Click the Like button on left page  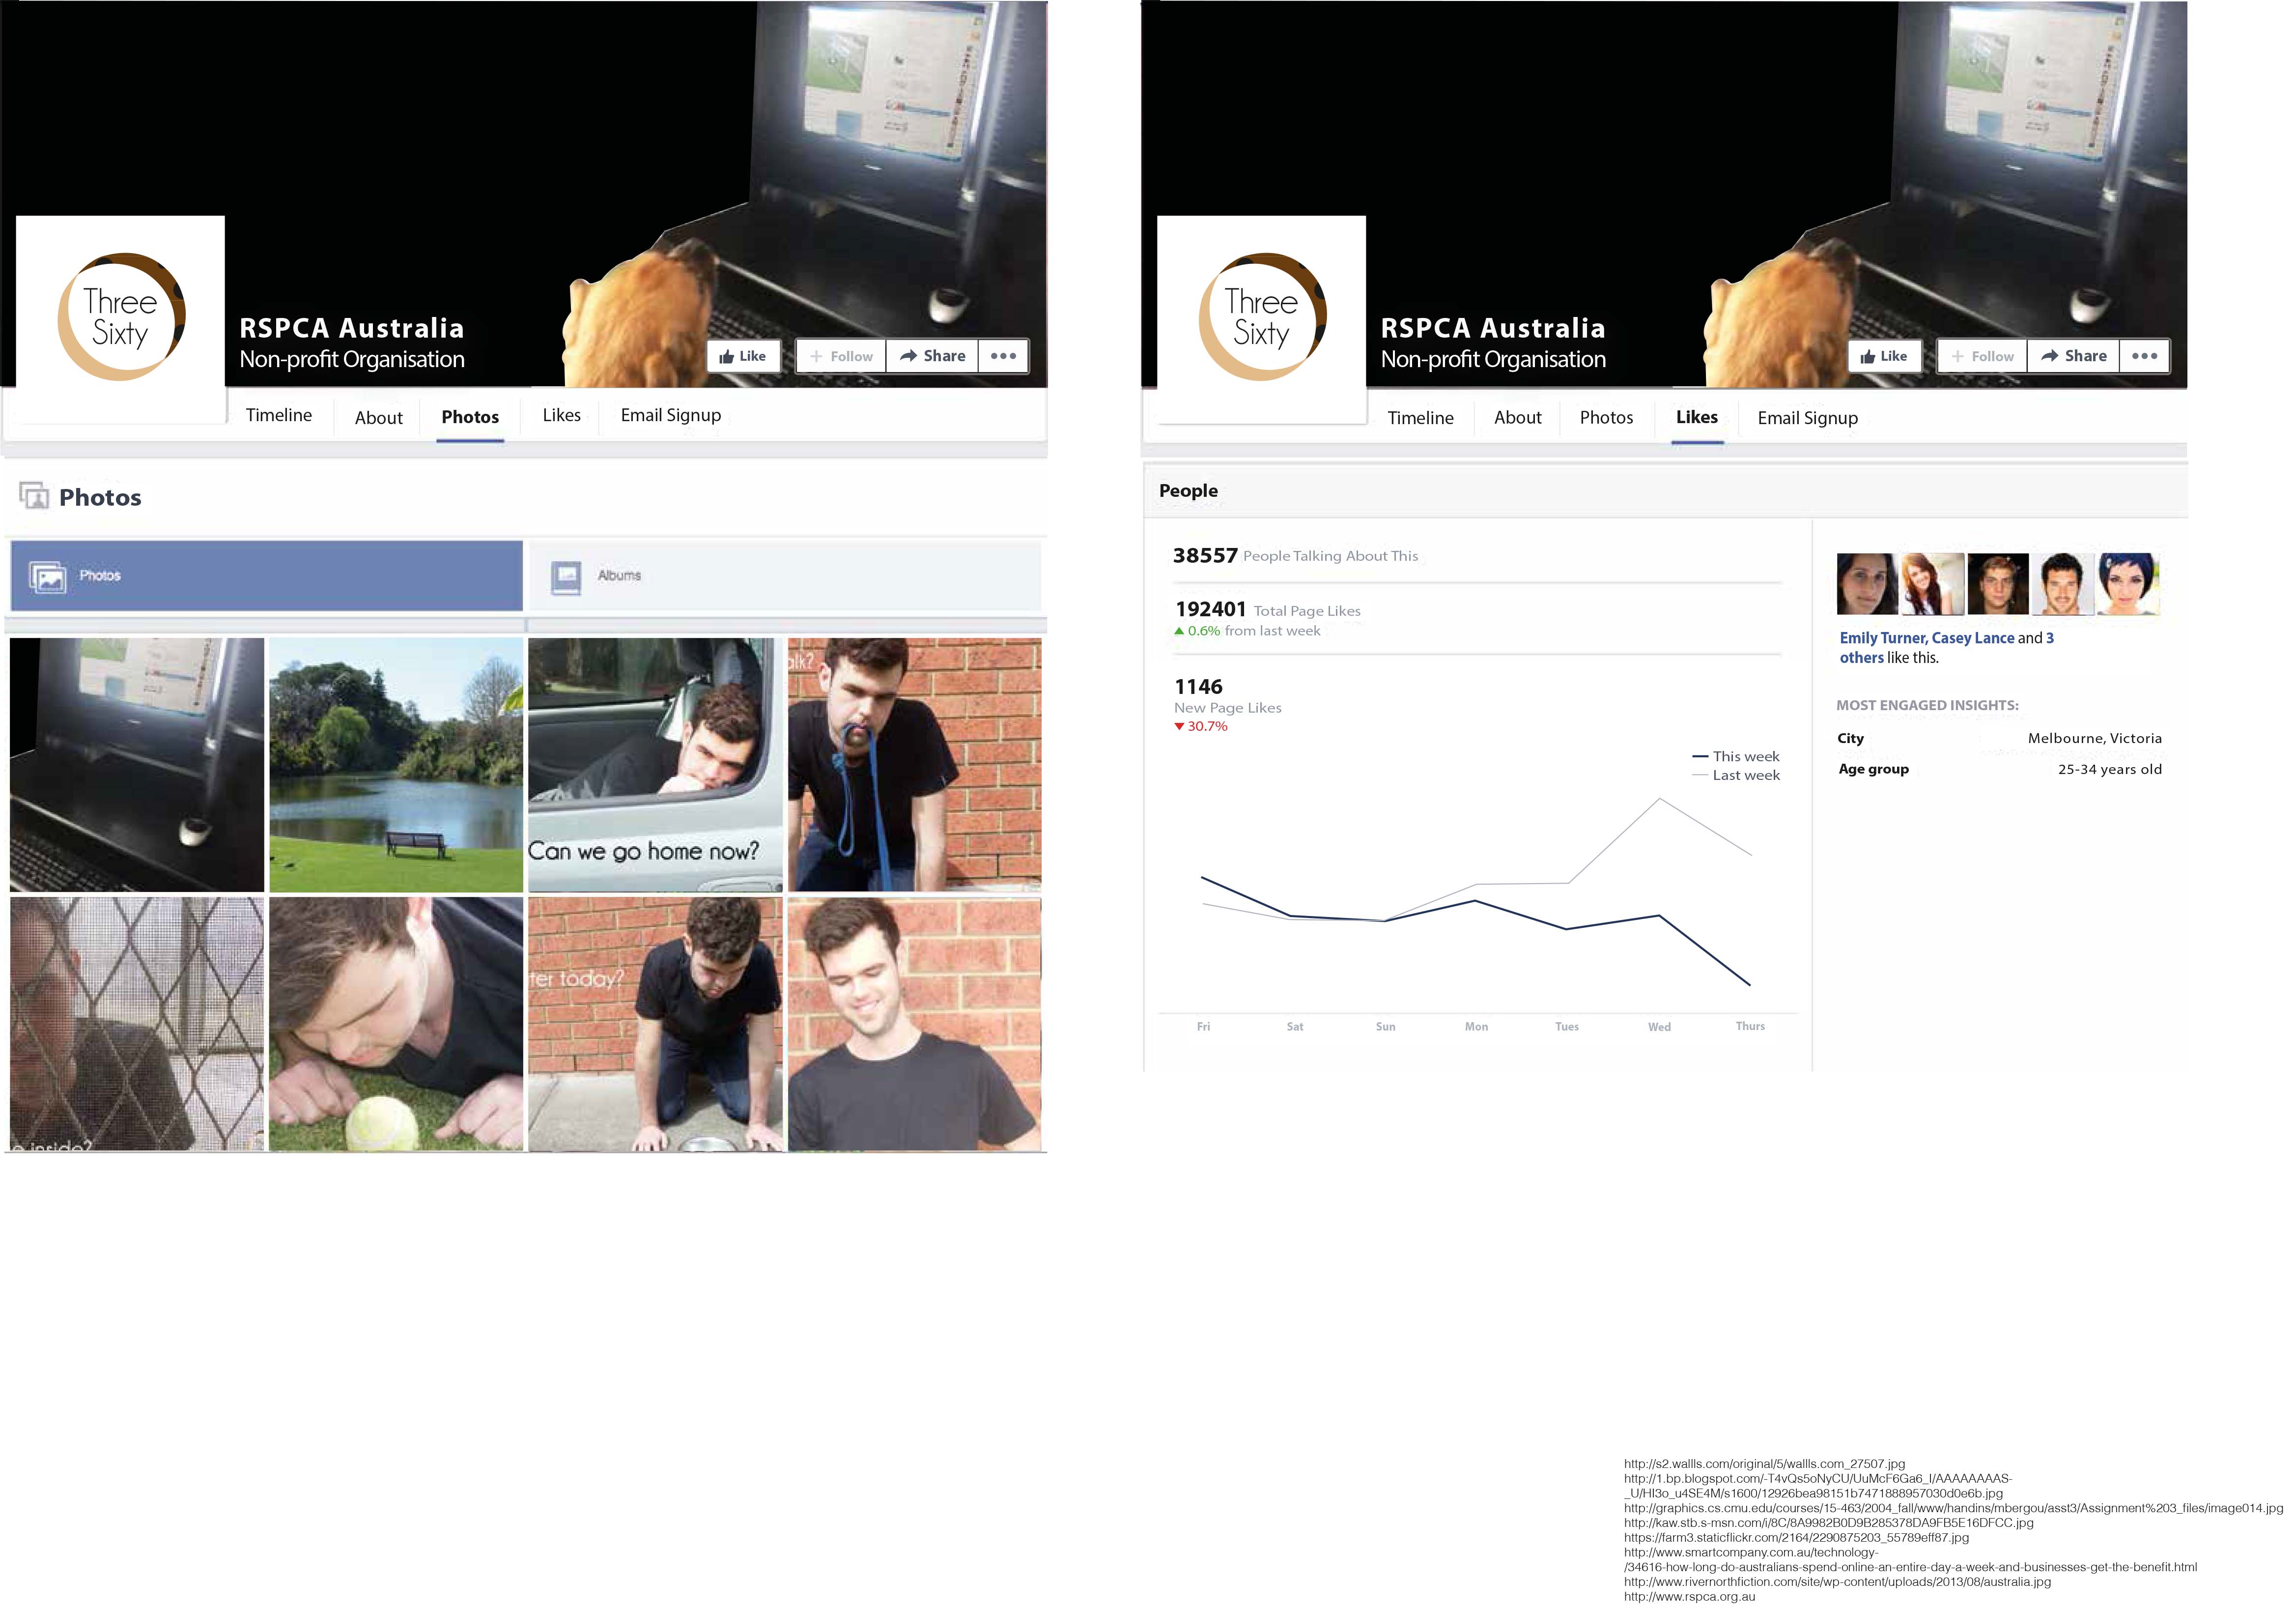743,356
